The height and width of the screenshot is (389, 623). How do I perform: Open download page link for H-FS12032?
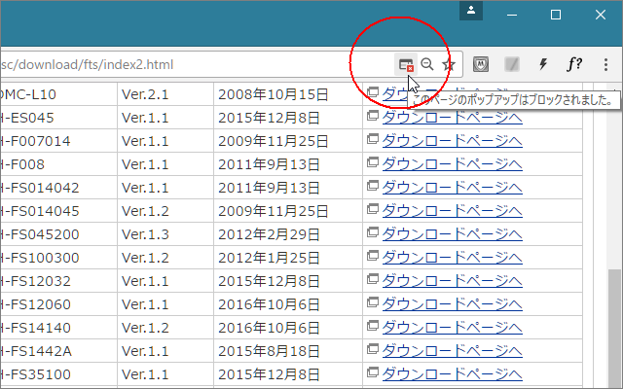click(x=452, y=281)
